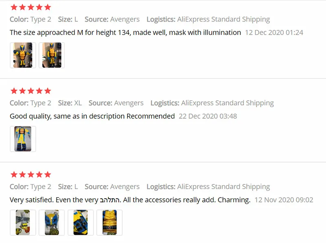Click the date 12 Dec 2020 01:24

(274, 33)
